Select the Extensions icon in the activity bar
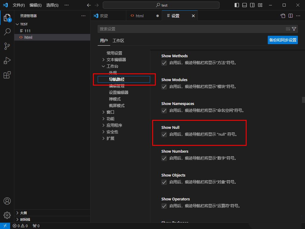305x229 pixels. pos(7,75)
